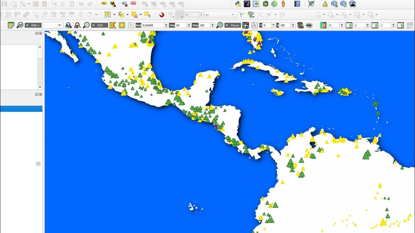Apply cumulative cut percent stretch icon
The image size is (415, 233).
click(68, 25)
